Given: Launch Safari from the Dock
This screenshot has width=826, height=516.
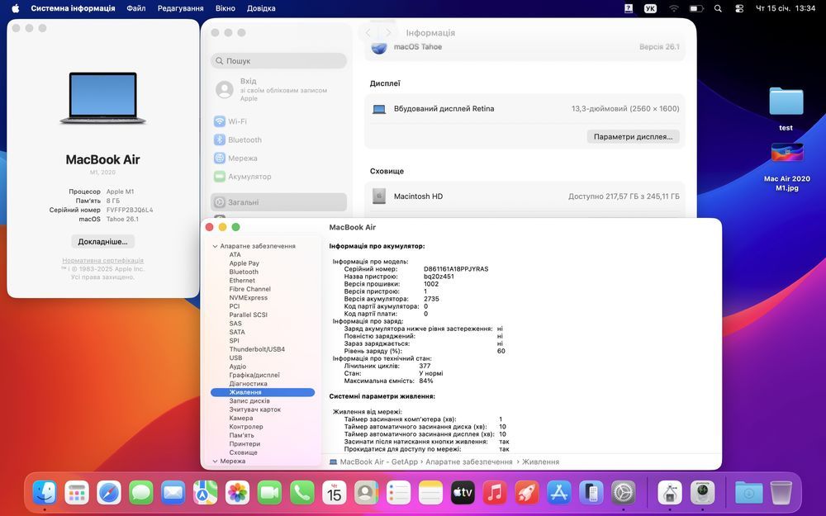Looking at the screenshot, I should [x=109, y=493].
